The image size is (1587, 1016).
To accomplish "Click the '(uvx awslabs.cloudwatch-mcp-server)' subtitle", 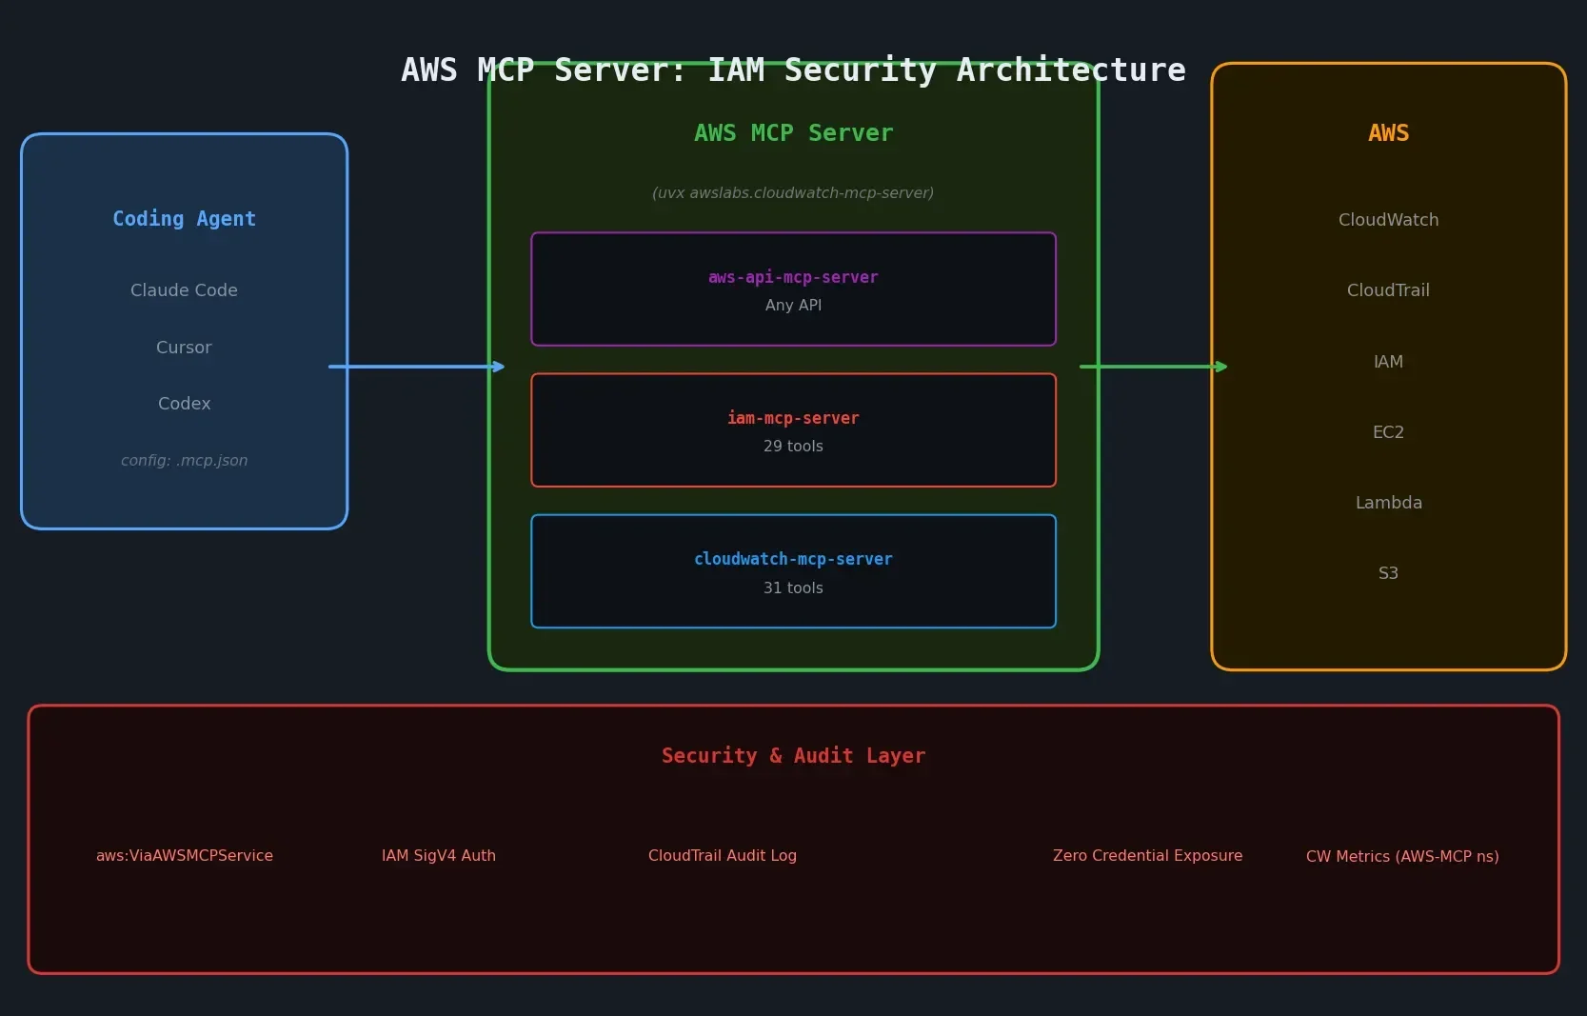I will pyautogui.click(x=793, y=192).
